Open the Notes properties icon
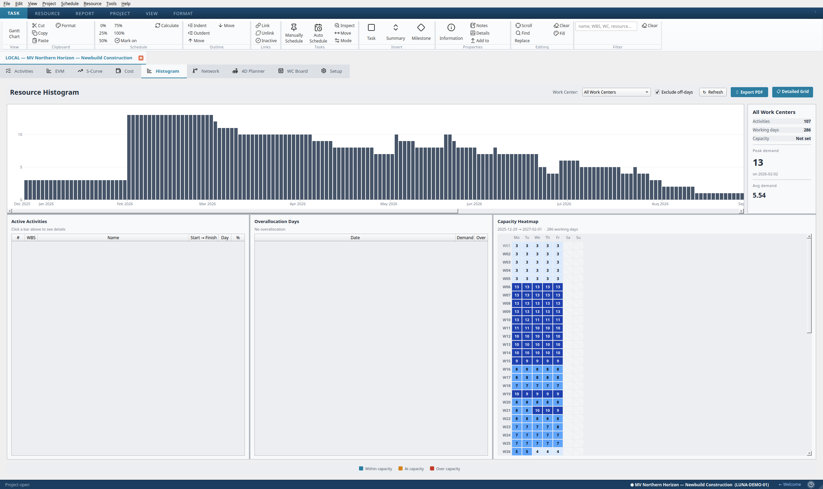The width and height of the screenshot is (823, 489). [x=473, y=25]
